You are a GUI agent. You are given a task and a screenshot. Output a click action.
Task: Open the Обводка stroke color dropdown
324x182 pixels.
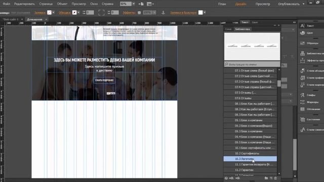coord(78,13)
